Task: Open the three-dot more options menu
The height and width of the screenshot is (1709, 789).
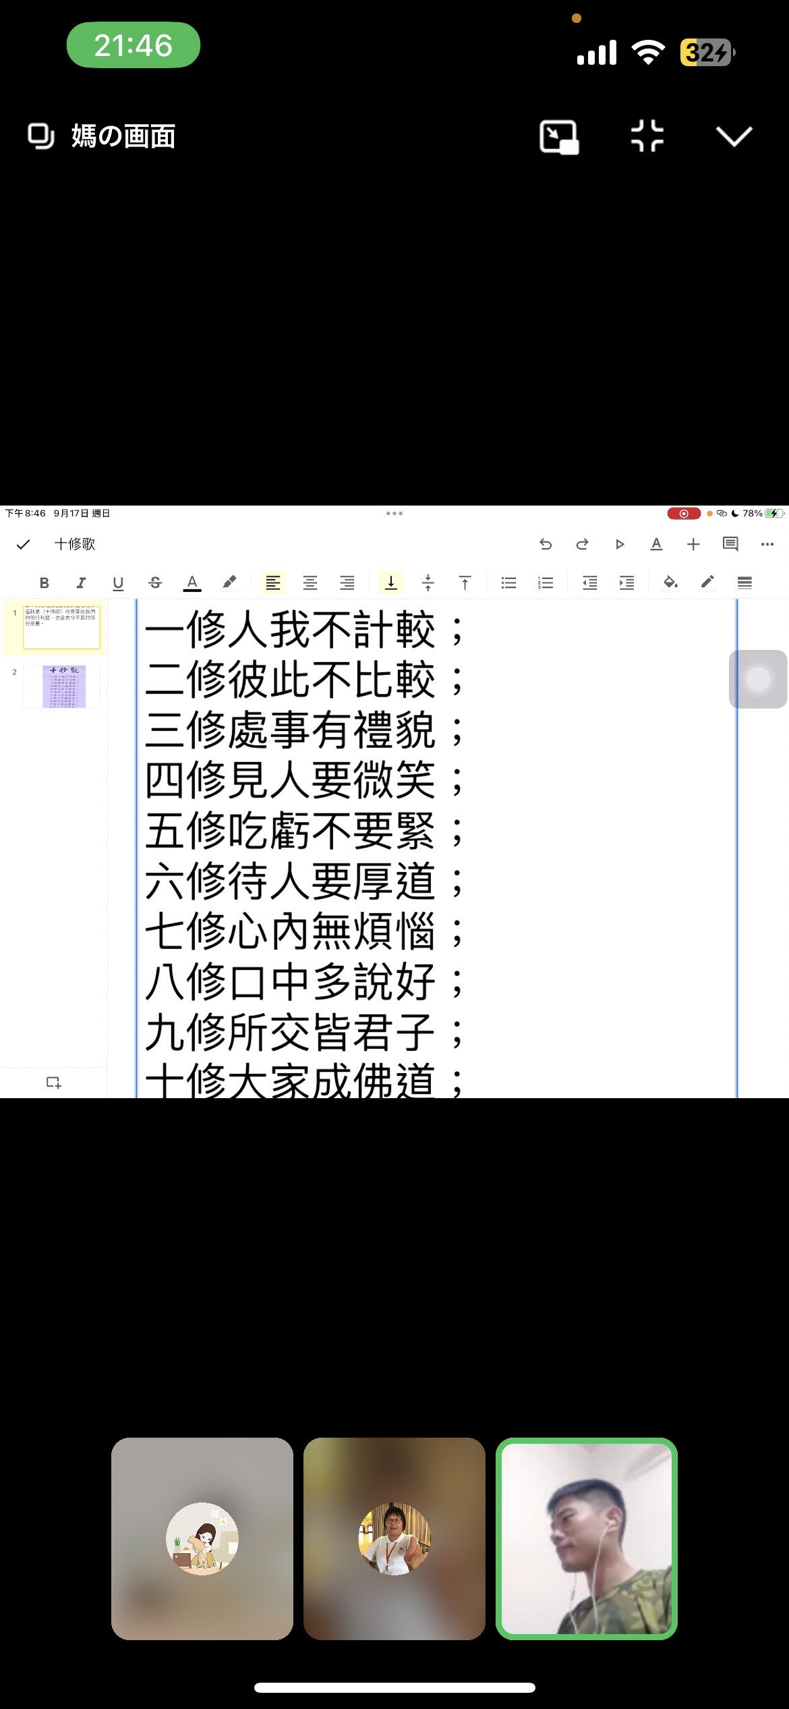Action: coord(767,544)
